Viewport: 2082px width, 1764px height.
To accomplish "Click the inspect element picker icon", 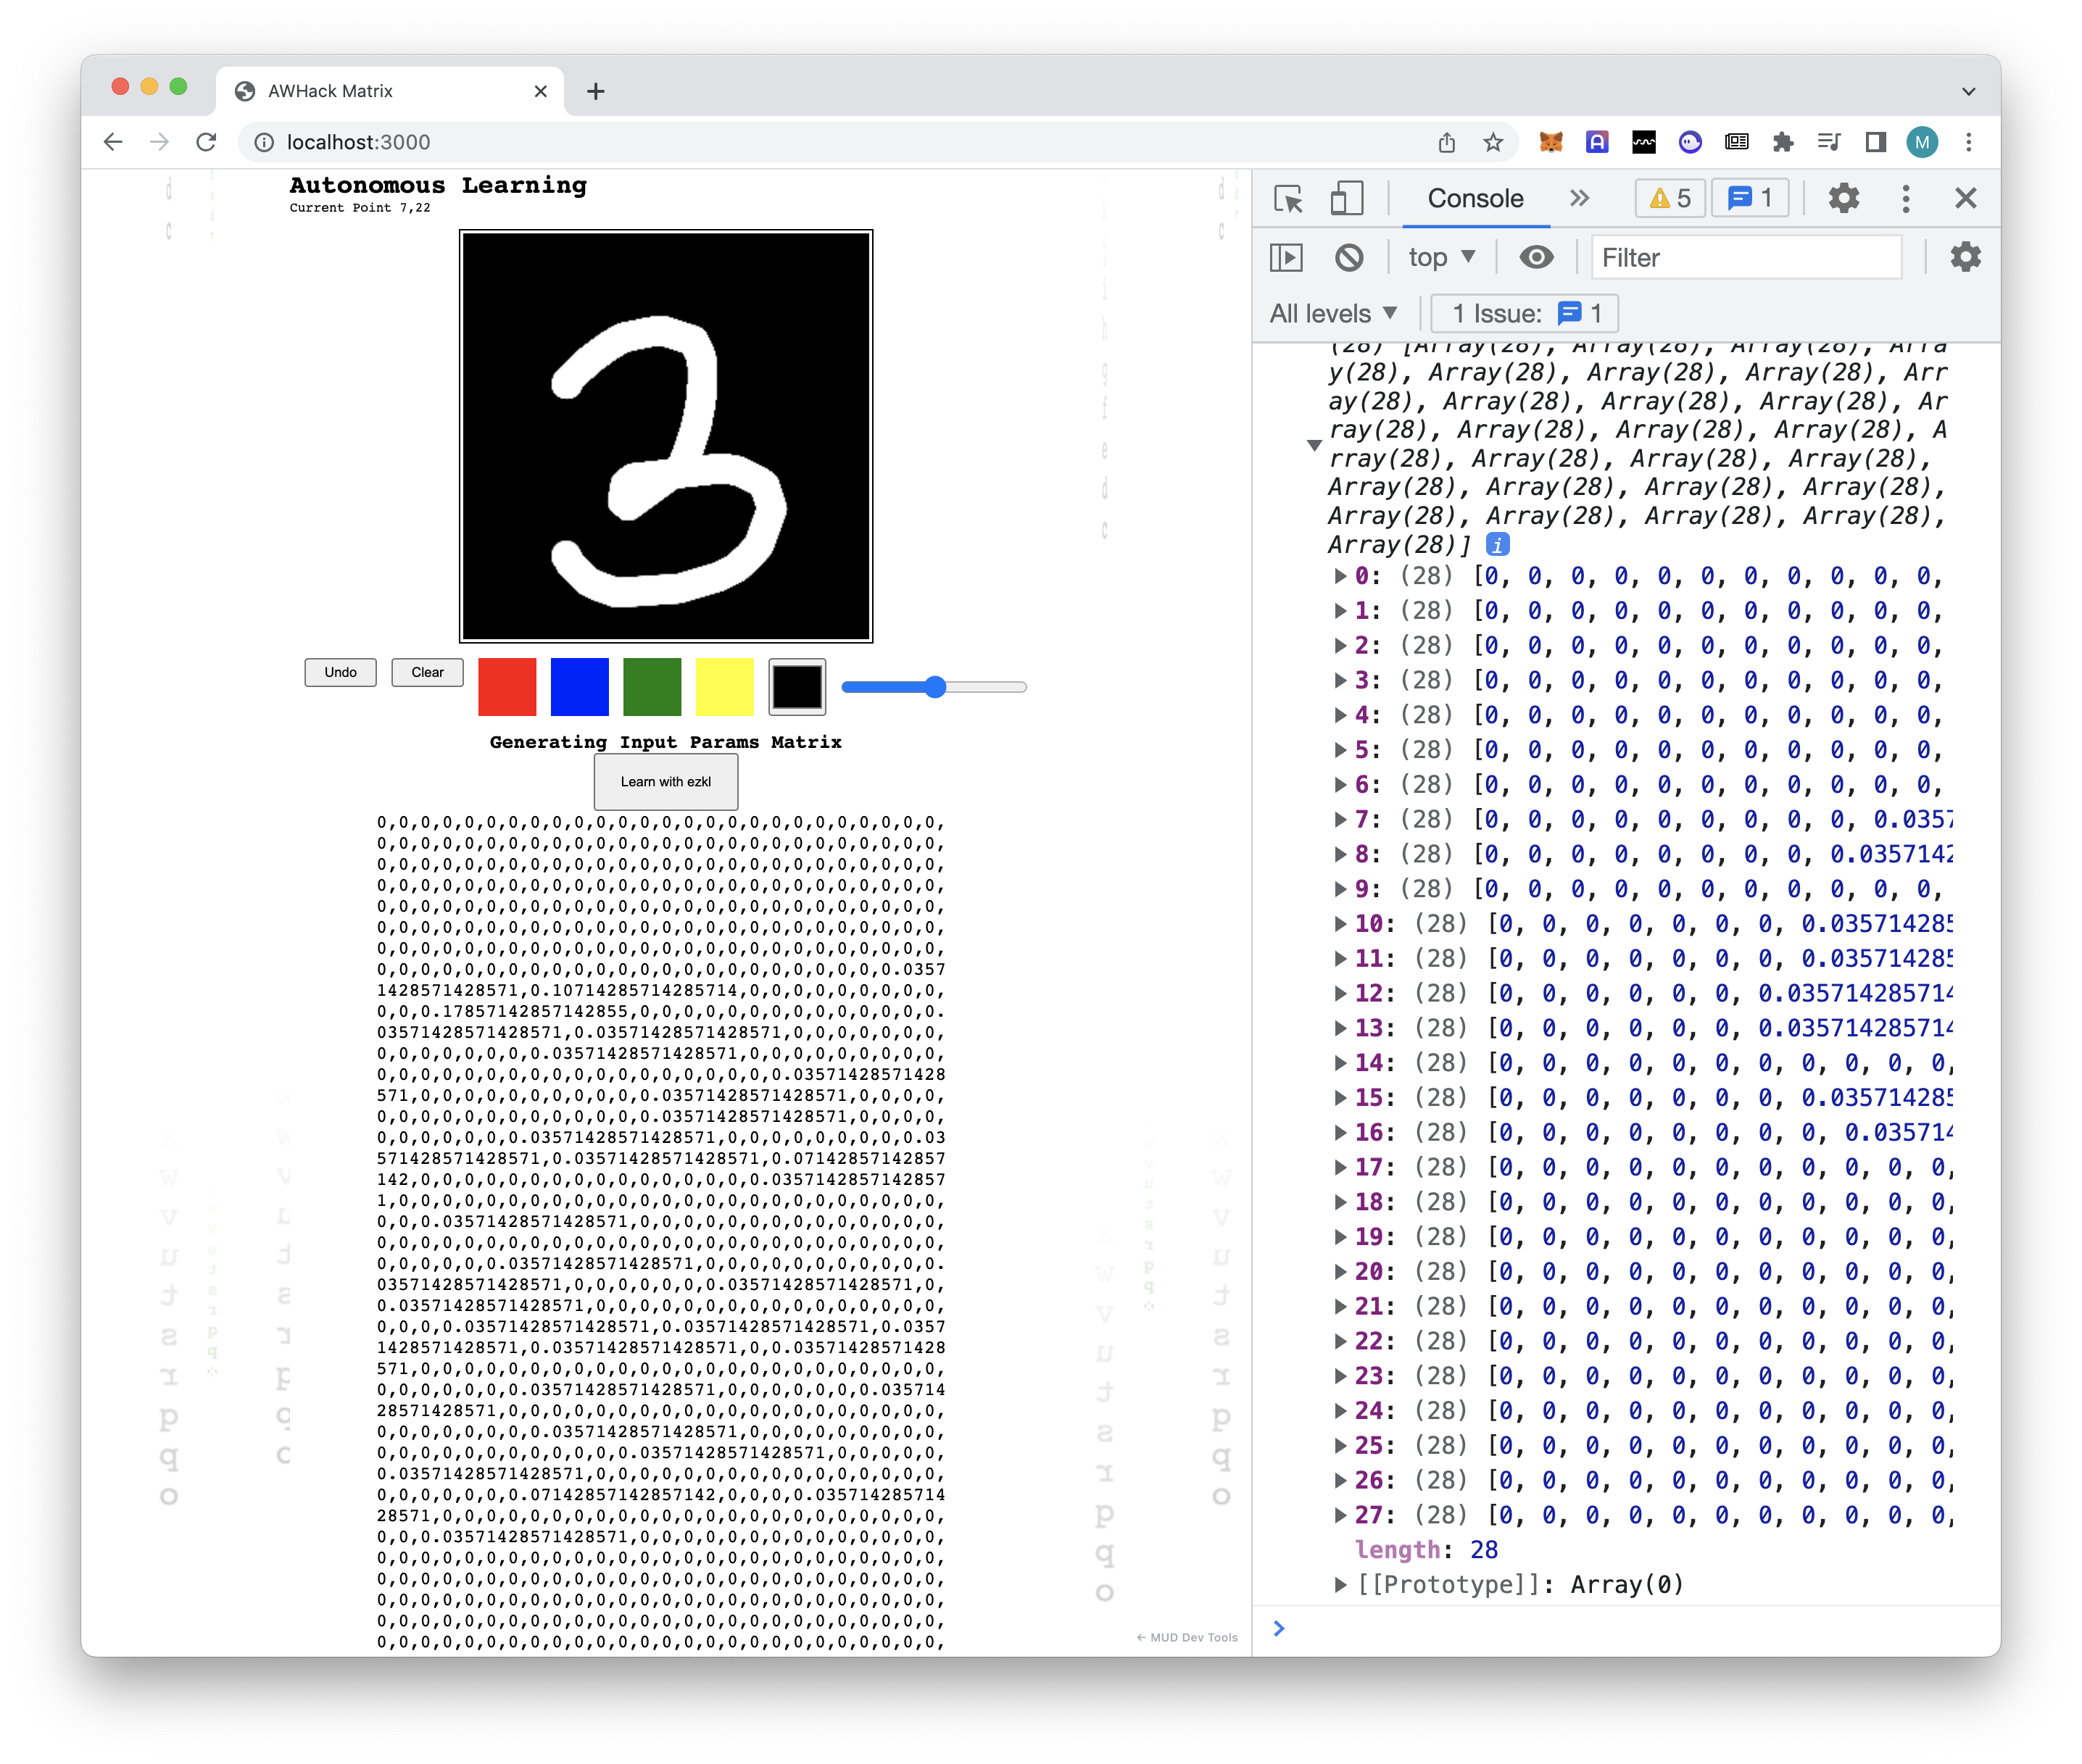I will [x=1288, y=198].
